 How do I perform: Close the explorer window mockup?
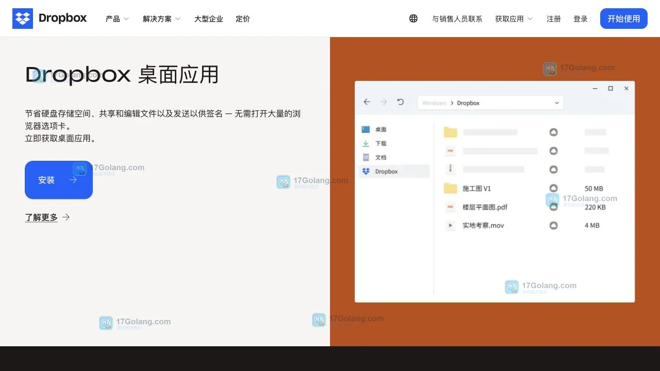pos(626,89)
